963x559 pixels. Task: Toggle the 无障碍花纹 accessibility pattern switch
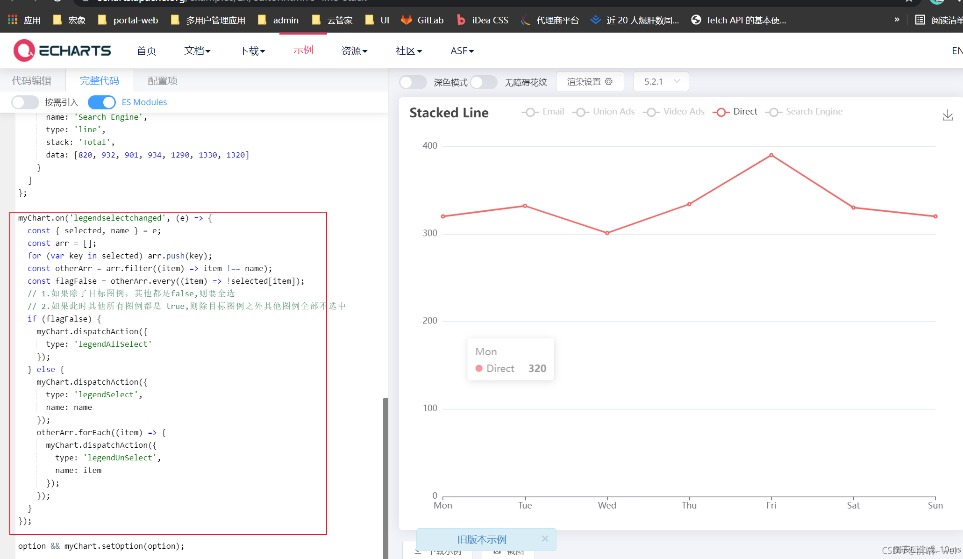pos(484,81)
